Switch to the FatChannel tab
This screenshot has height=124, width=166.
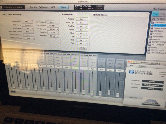click(x=43, y=7)
